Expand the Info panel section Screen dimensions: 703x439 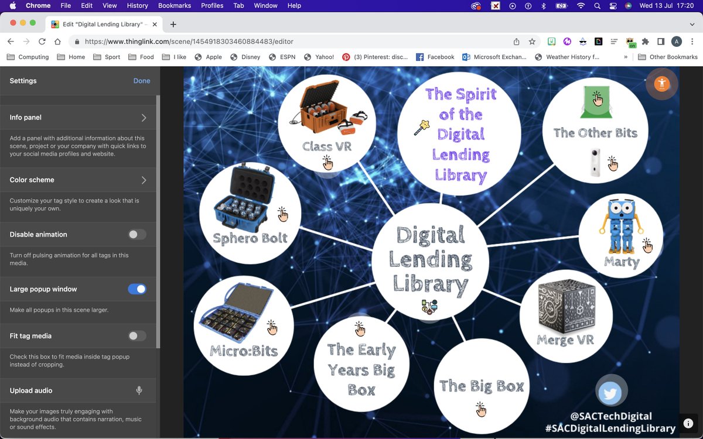click(x=78, y=117)
